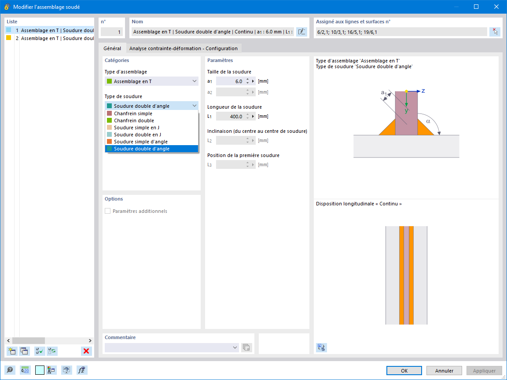Image resolution: width=507 pixels, height=380 pixels.
Task: Click the comment library icon
Action: point(246,347)
